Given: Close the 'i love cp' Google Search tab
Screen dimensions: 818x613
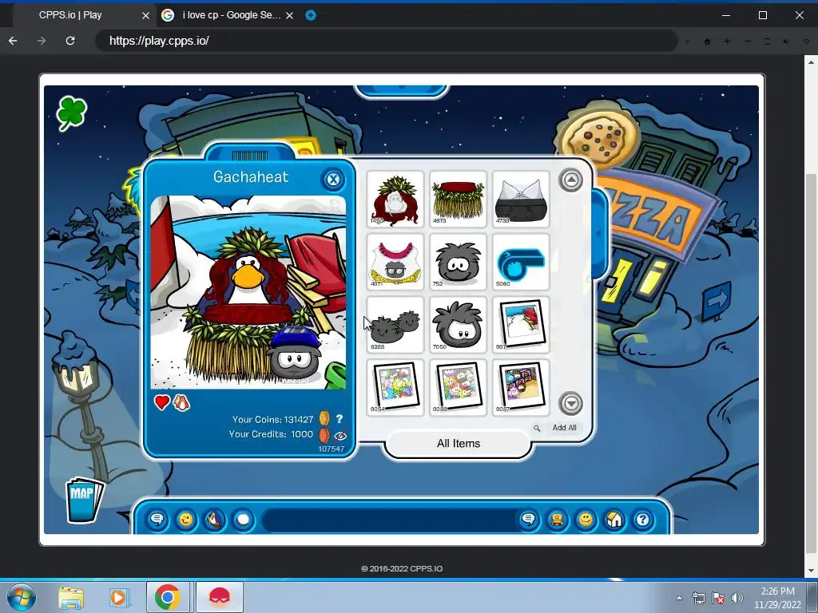Looking at the screenshot, I should [x=289, y=16].
